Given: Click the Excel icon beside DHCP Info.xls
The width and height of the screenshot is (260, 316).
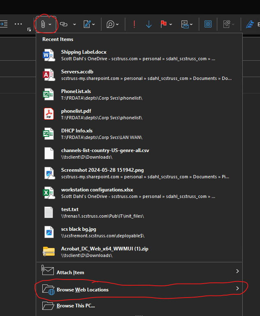Looking at the screenshot, I should click(48, 134).
